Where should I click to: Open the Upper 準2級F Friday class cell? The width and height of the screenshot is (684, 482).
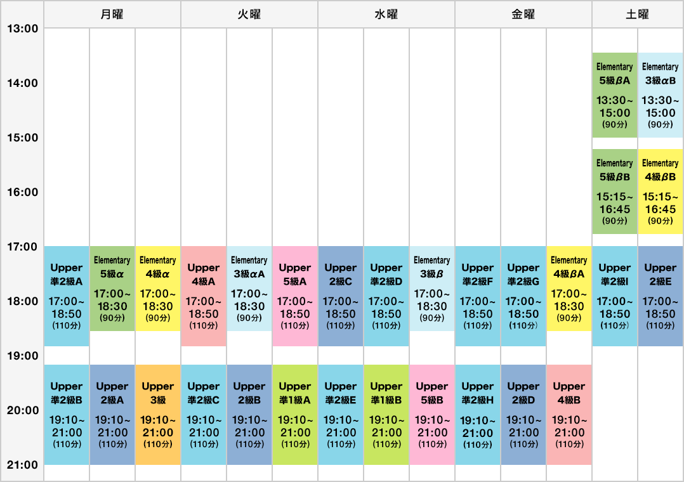pos(478,295)
